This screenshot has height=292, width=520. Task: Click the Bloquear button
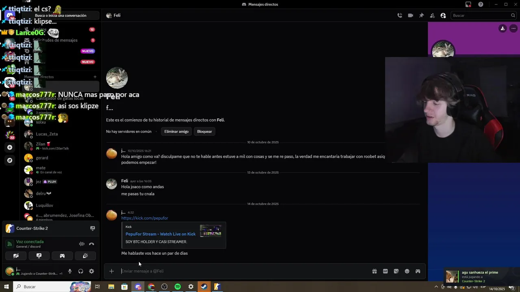204,131
